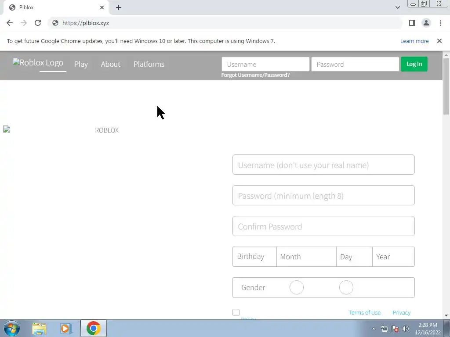Close the Plblox tab

(102, 7)
